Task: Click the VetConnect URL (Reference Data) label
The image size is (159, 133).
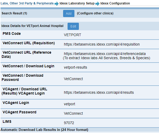Action: click(26, 54)
